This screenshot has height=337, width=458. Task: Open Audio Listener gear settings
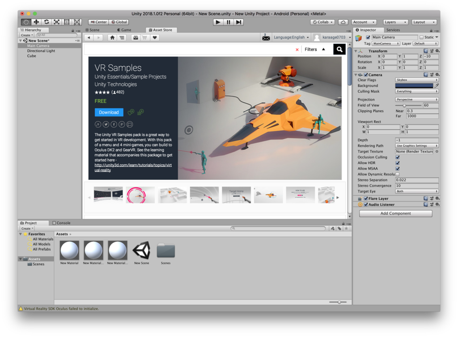(437, 204)
